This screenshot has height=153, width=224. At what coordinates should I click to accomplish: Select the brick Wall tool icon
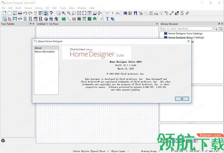[10, 19]
